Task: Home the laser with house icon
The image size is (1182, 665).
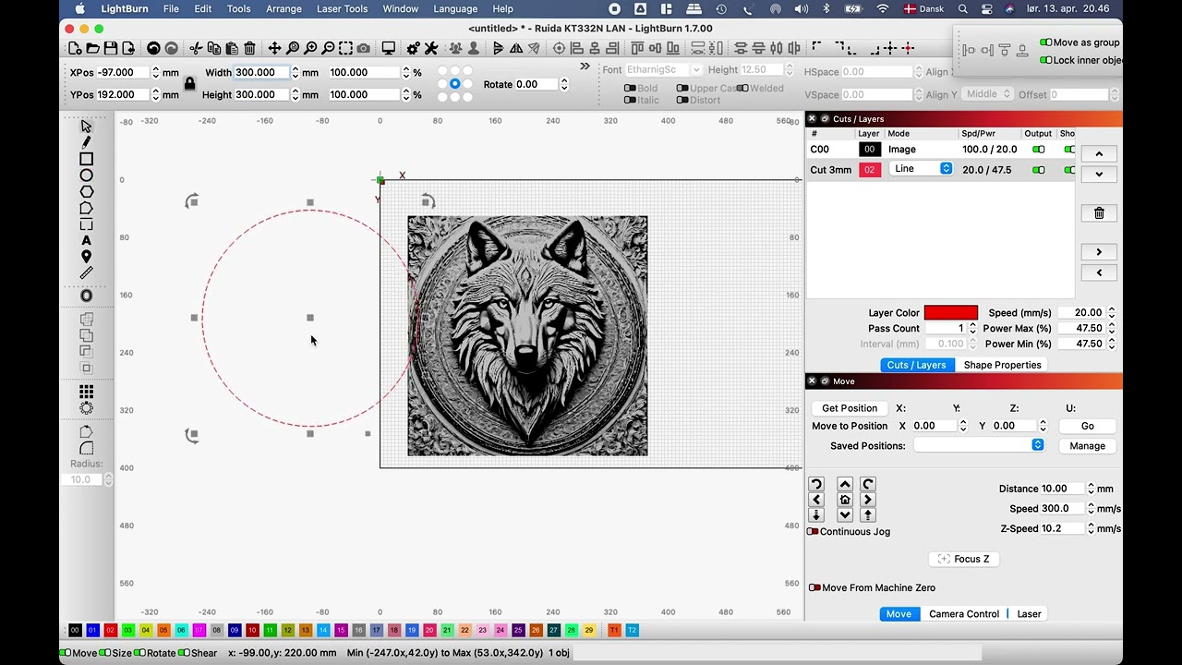Action: coord(845,500)
